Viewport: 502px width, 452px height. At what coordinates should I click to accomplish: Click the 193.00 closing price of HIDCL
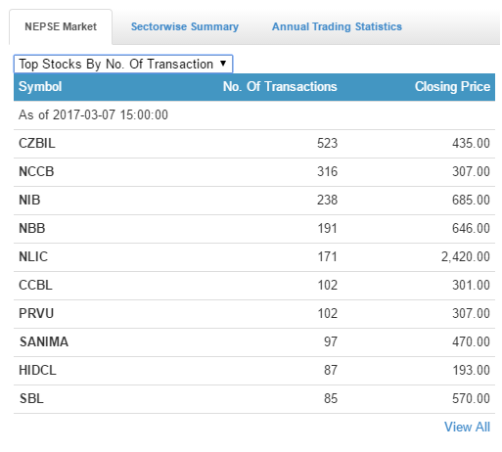click(x=471, y=370)
